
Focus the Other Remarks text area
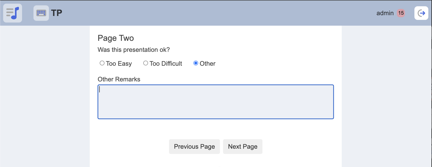[215, 102]
